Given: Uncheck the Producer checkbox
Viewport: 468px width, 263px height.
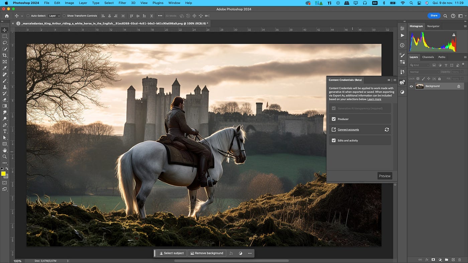Looking at the screenshot, I should [334, 119].
